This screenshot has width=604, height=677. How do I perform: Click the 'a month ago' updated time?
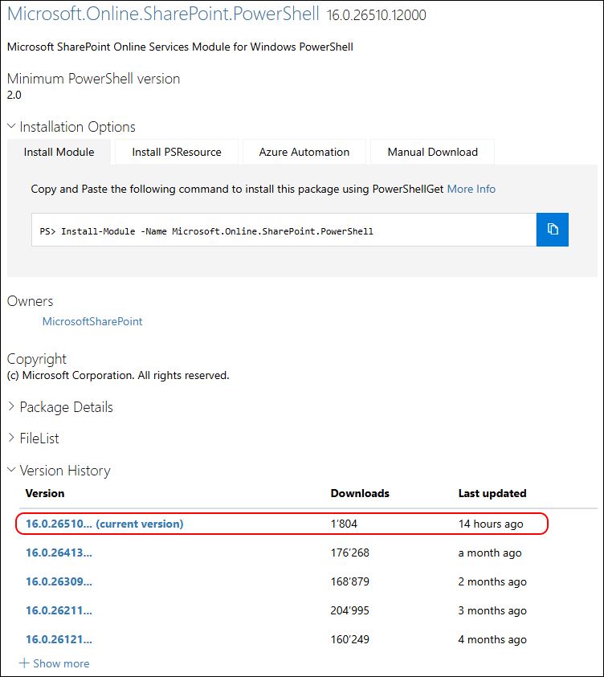[490, 553]
